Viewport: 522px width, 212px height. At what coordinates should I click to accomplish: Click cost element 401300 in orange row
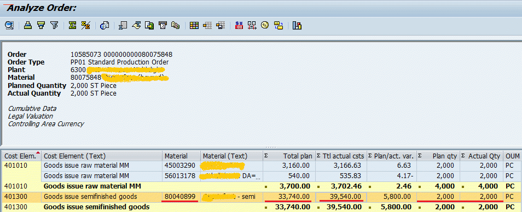click(16, 197)
